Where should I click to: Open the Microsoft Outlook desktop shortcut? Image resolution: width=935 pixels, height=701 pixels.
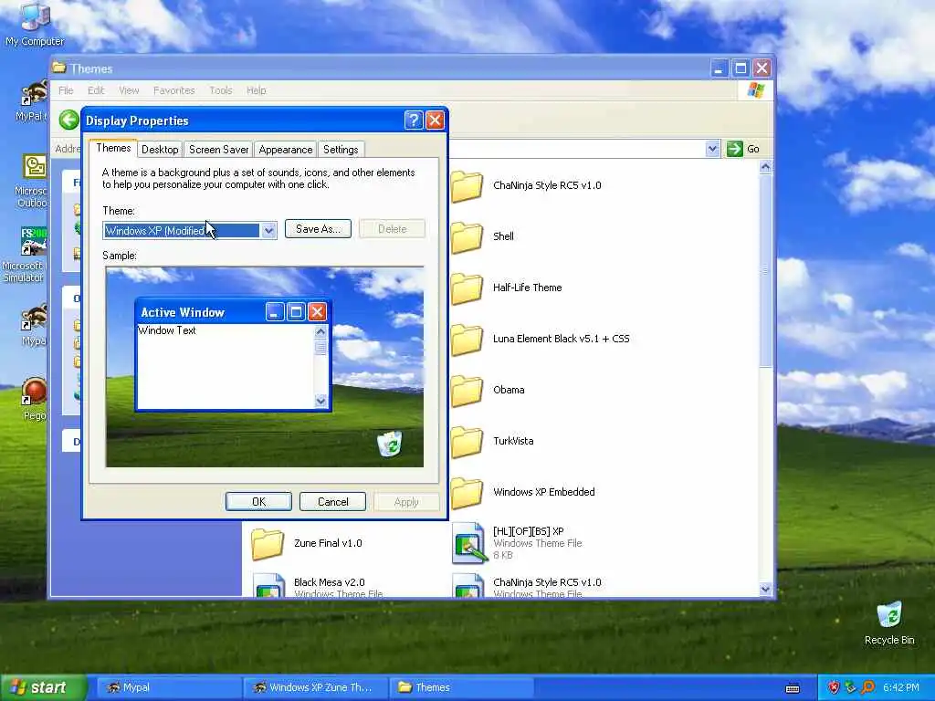pos(32,167)
